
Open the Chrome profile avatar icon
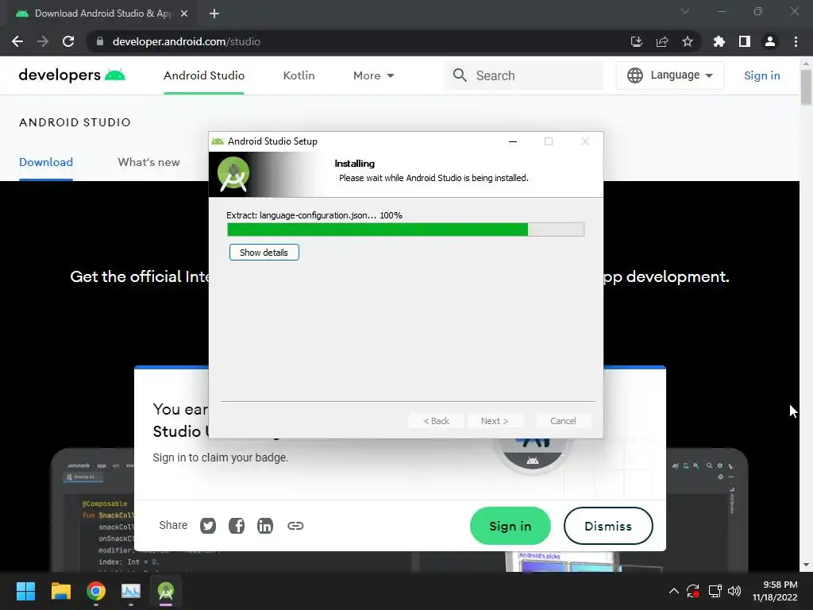(x=770, y=41)
